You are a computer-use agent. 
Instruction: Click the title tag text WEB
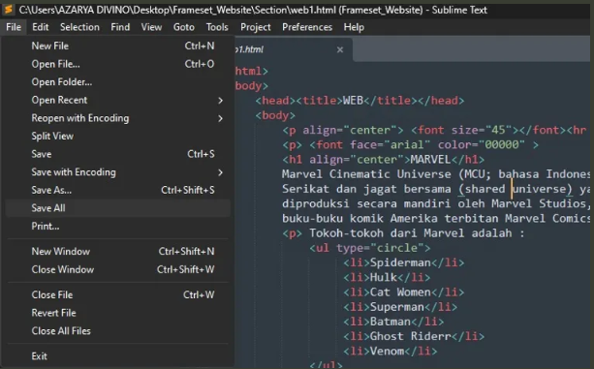pyautogui.click(x=353, y=101)
